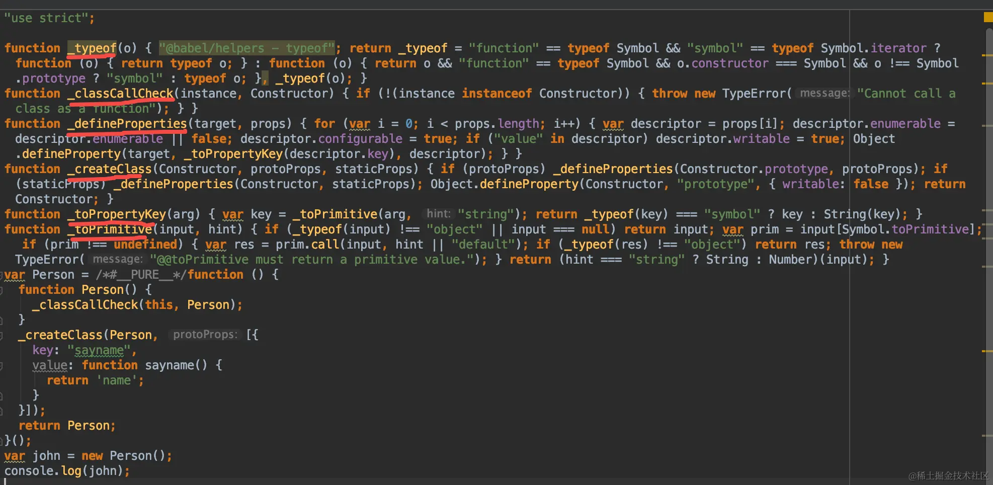
Task: Click the "return Person;" statement
Action: click(x=67, y=426)
